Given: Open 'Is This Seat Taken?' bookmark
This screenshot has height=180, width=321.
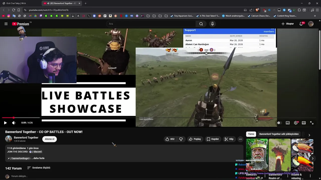Looking at the screenshot, I should tap(207, 16).
